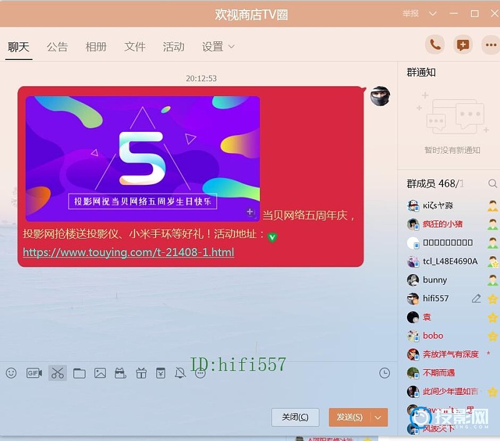This screenshot has width=500, height=441.
Task: Click the 20:12:53 timestamp
Action: tap(201, 78)
